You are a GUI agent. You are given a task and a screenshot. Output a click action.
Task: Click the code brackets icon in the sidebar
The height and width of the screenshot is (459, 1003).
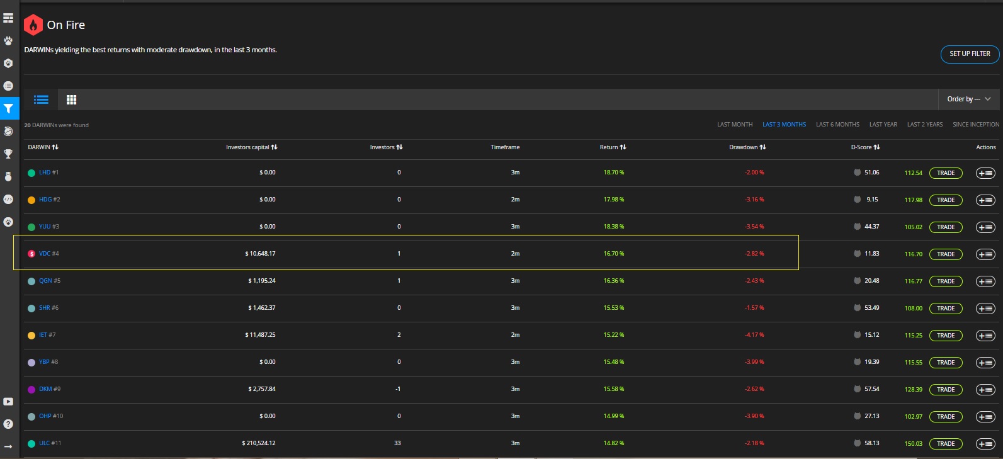click(x=8, y=199)
